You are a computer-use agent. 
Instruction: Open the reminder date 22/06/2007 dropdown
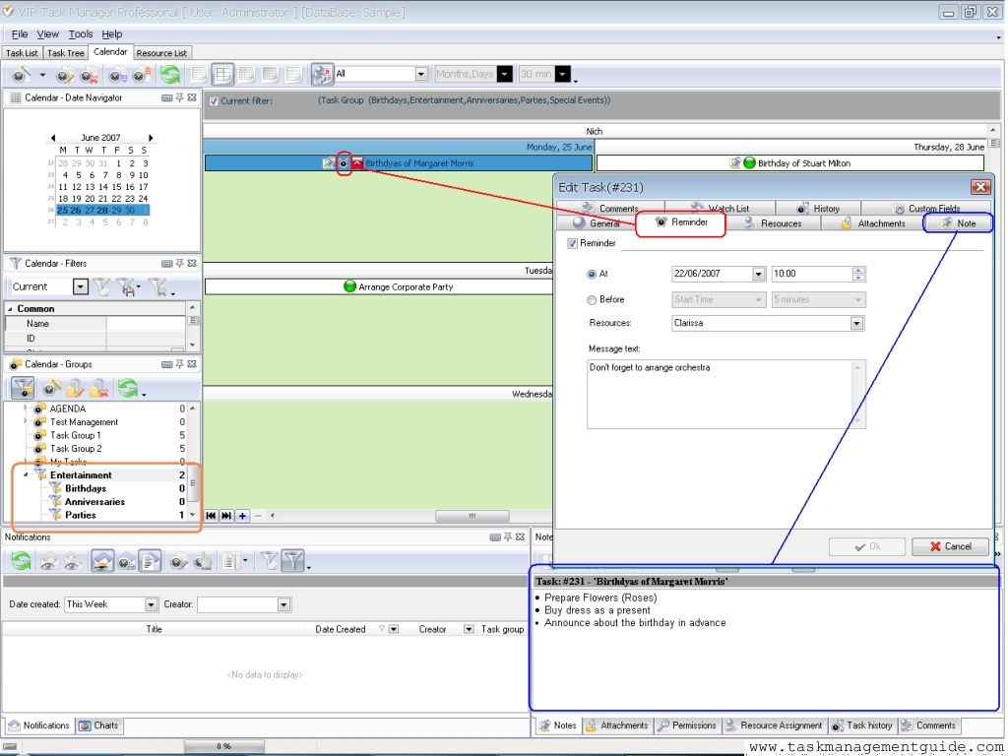tap(759, 274)
